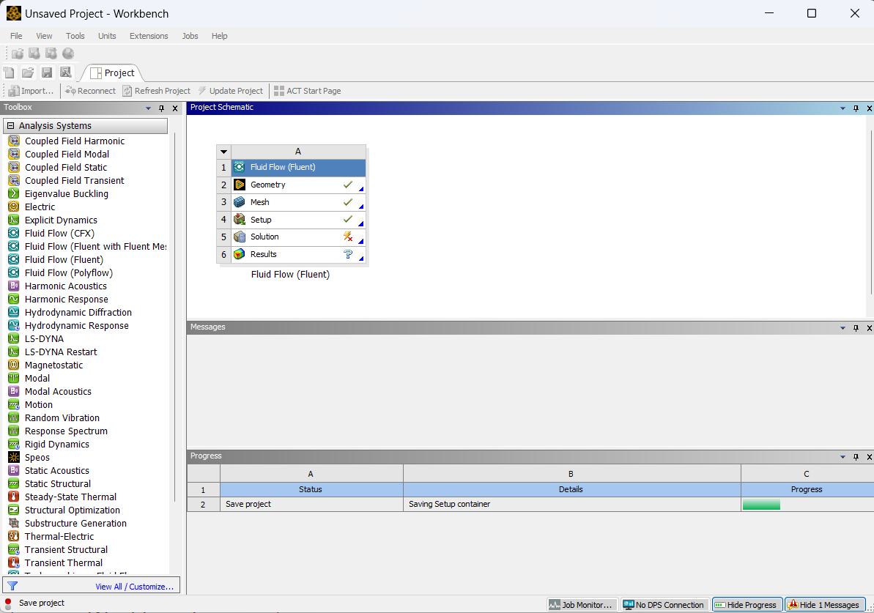Click the Solution cell's update-failed status icon
The height and width of the screenshot is (613, 874).
(x=348, y=237)
